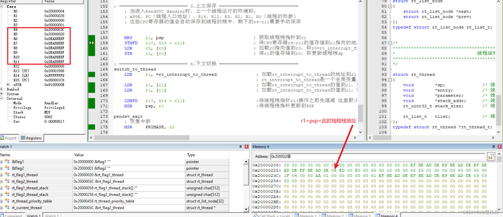Click the watch icon beside rt_flag2_thread_stack
The image size is (503, 217).
(7, 194)
